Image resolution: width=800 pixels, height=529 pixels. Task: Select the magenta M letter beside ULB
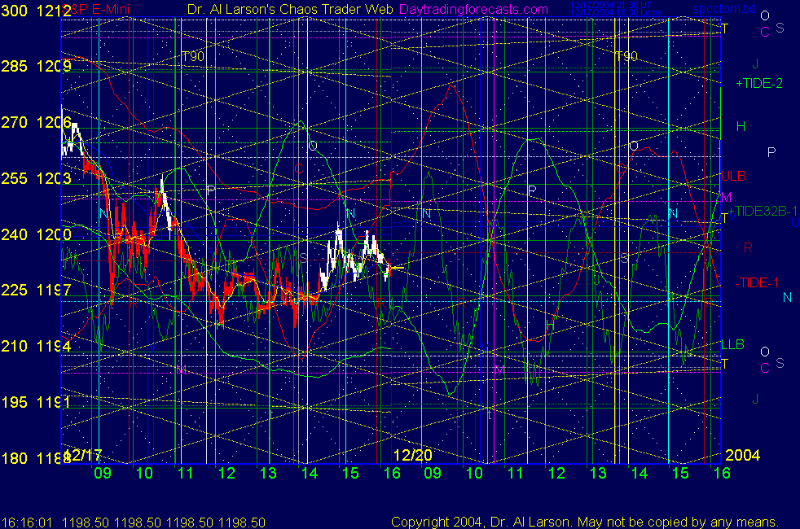pyautogui.click(x=726, y=197)
